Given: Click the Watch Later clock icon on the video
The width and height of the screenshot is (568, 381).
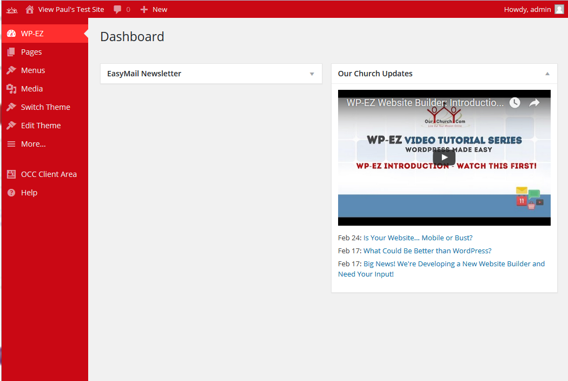Looking at the screenshot, I should (515, 103).
